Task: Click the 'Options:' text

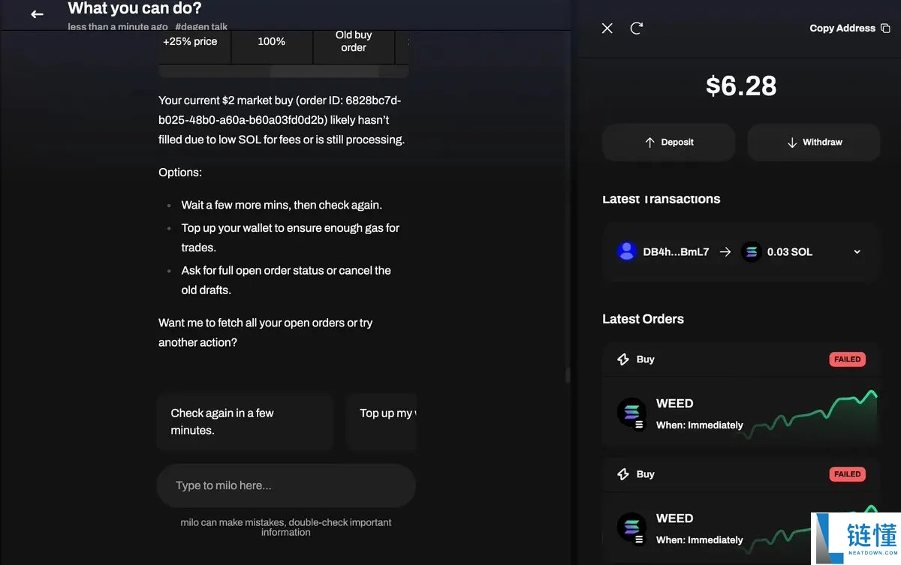Action: click(x=180, y=173)
